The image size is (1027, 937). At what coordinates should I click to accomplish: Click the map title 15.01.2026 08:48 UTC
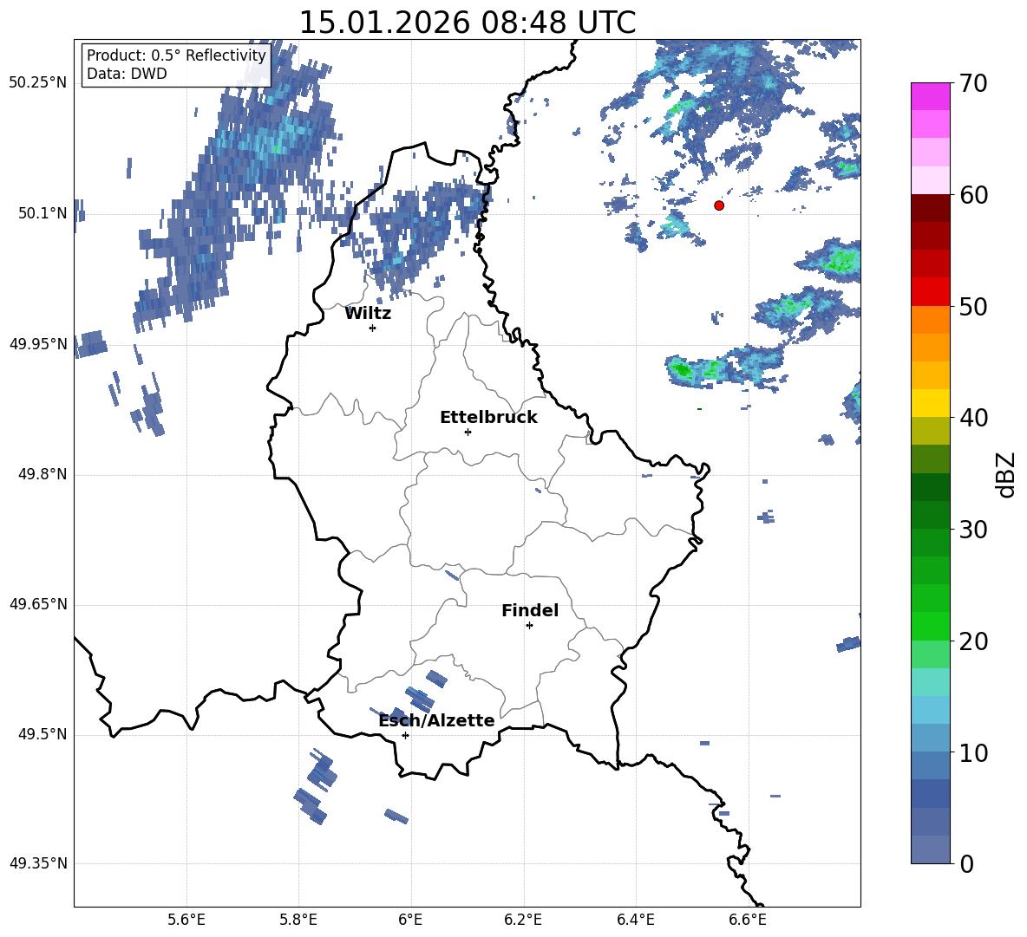point(467,23)
